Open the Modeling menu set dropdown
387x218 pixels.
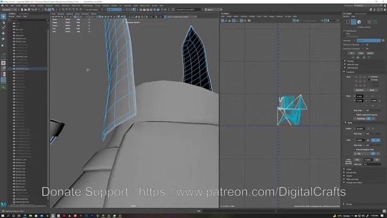click(x=10, y=10)
